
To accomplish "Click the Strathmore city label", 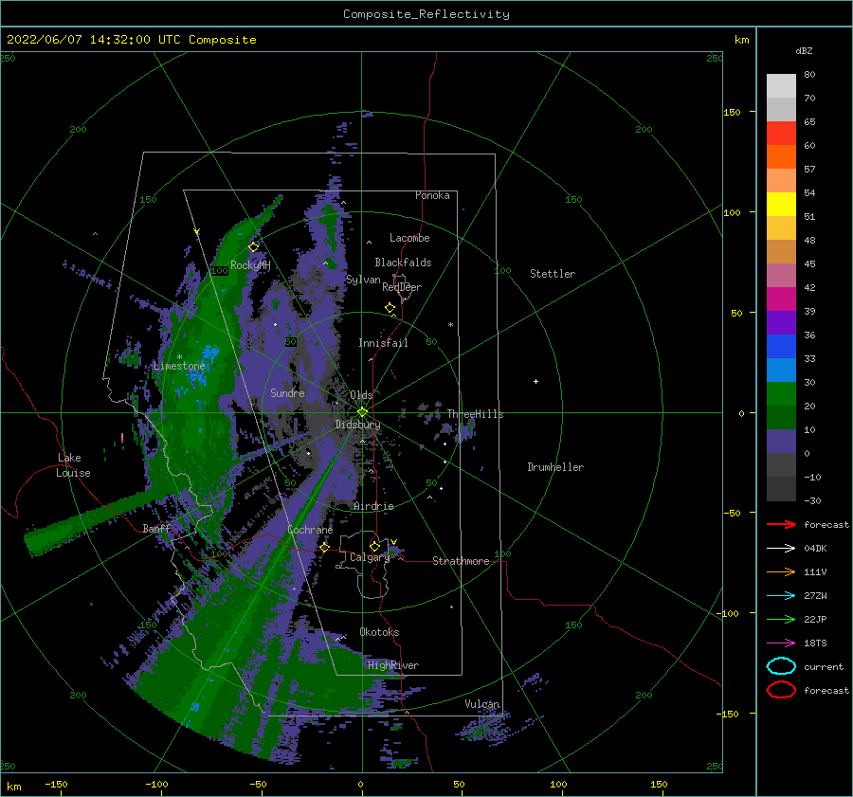I will (461, 561).
